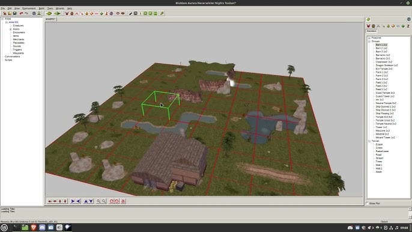Click first red circular rotate icon in viewport bar

tap(112, 201)
